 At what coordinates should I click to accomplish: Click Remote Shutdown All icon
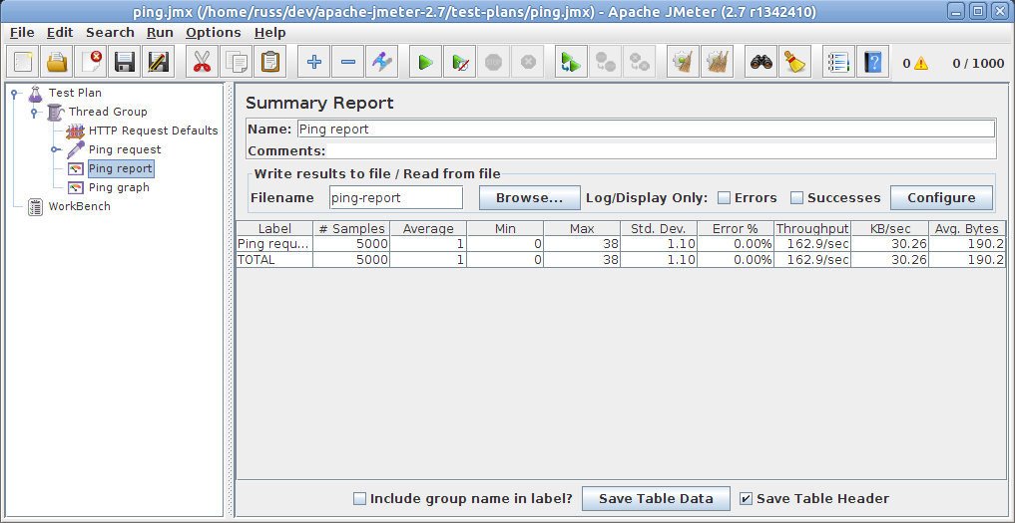640,62
